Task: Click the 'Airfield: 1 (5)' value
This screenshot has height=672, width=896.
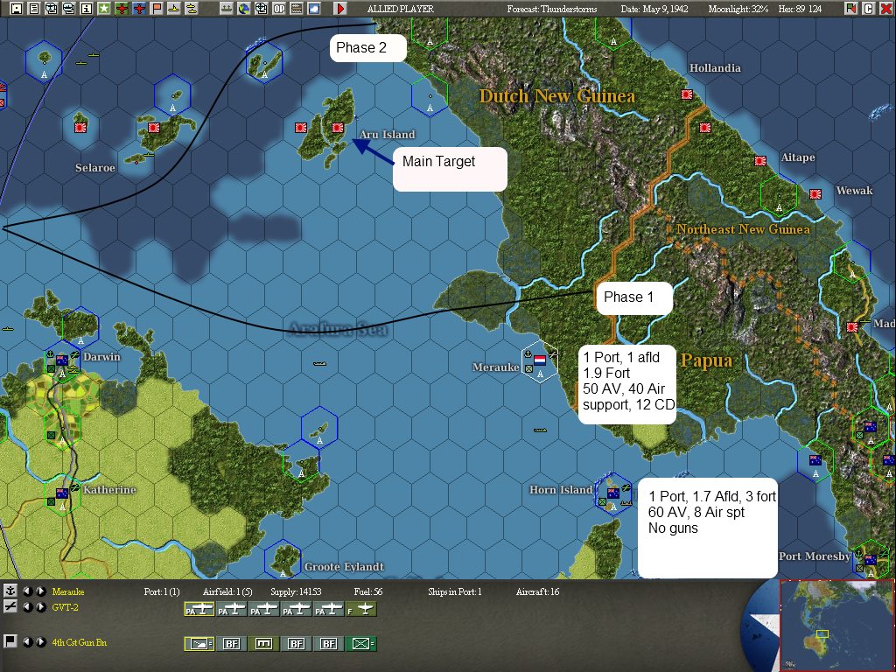Action: coord(227,591)
